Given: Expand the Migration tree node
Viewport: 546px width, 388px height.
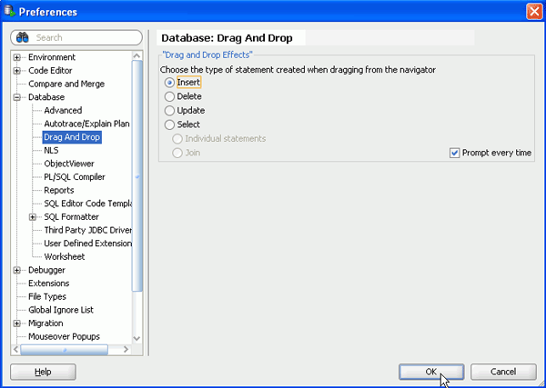Looking at the screenshot, I should tap(16, 323).
